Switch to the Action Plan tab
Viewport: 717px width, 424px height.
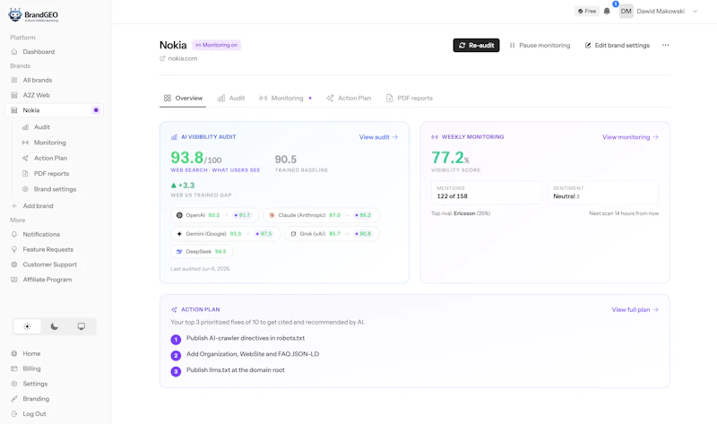[x=349, y=98]
